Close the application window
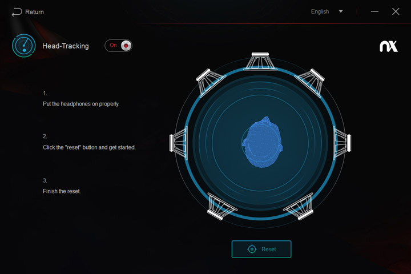The height and width of the screenshot is (274, 411). coord(396,11)
